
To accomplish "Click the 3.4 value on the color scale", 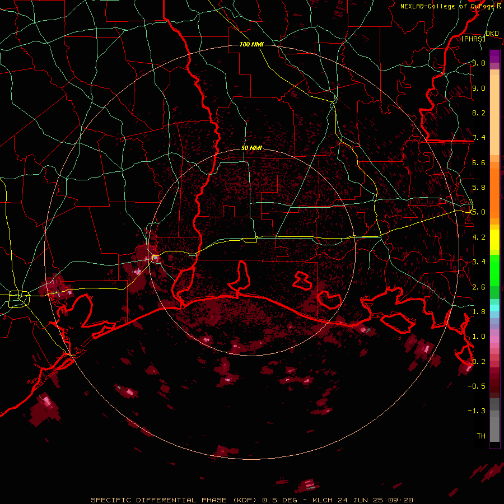I will [x=479, y=262].
